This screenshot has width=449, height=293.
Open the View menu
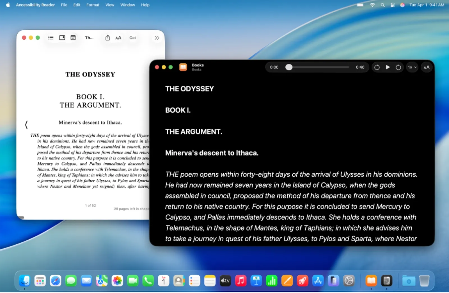[x=110, y=5]
